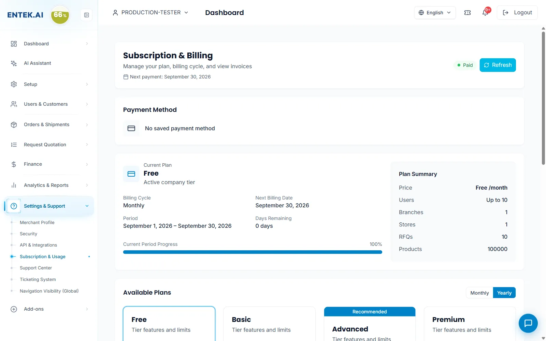
Task: Expand the Finance menu chevron
Action: (x=87, y=164)
